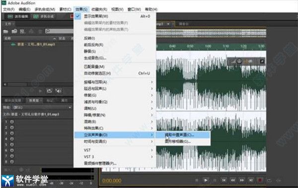
Task: Choose 生成音色(G)... menu item
Action: point(115,58)
